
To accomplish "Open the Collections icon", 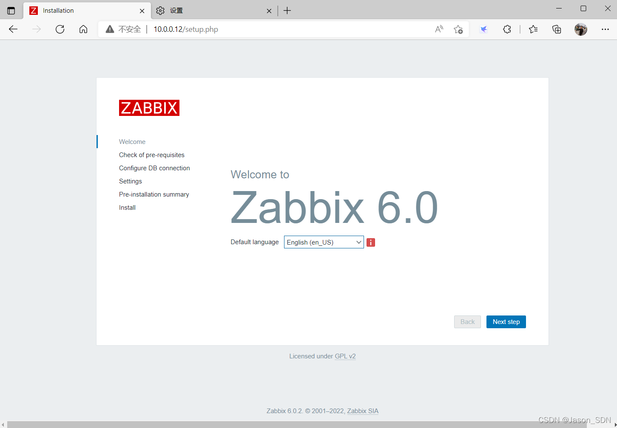I will (557, 29).
